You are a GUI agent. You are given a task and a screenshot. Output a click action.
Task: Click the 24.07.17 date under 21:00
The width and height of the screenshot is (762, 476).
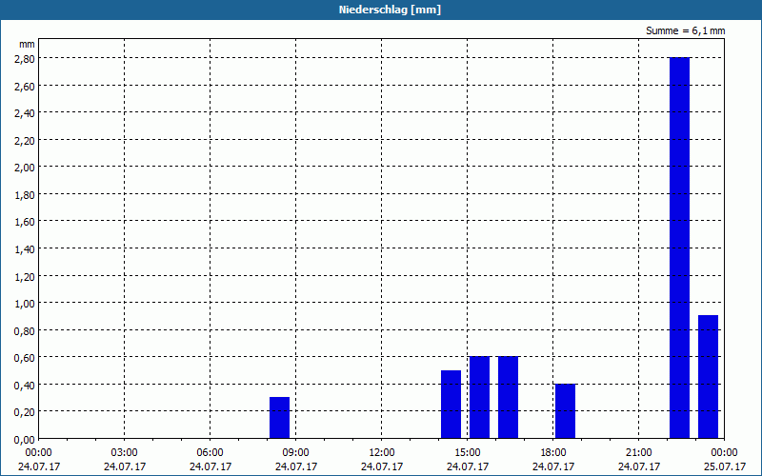639,466
